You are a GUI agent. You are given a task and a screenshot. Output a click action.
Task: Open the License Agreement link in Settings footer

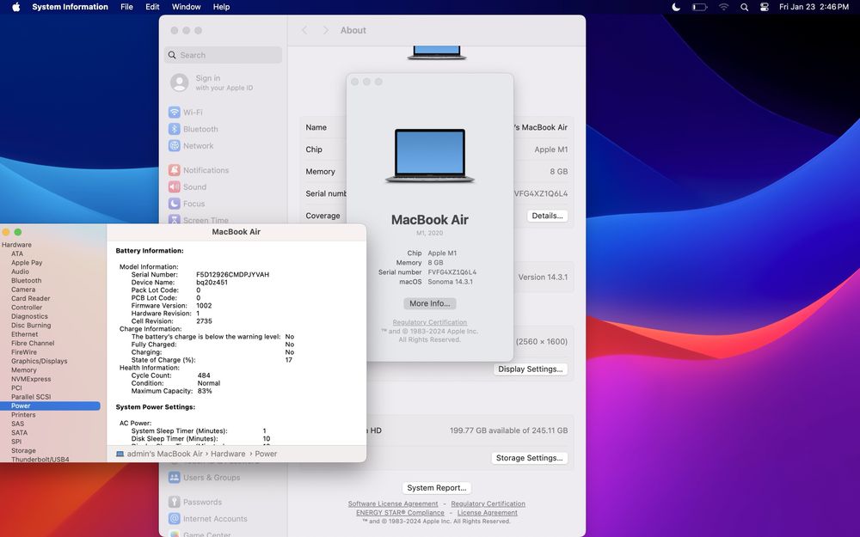tap(487, 513)
